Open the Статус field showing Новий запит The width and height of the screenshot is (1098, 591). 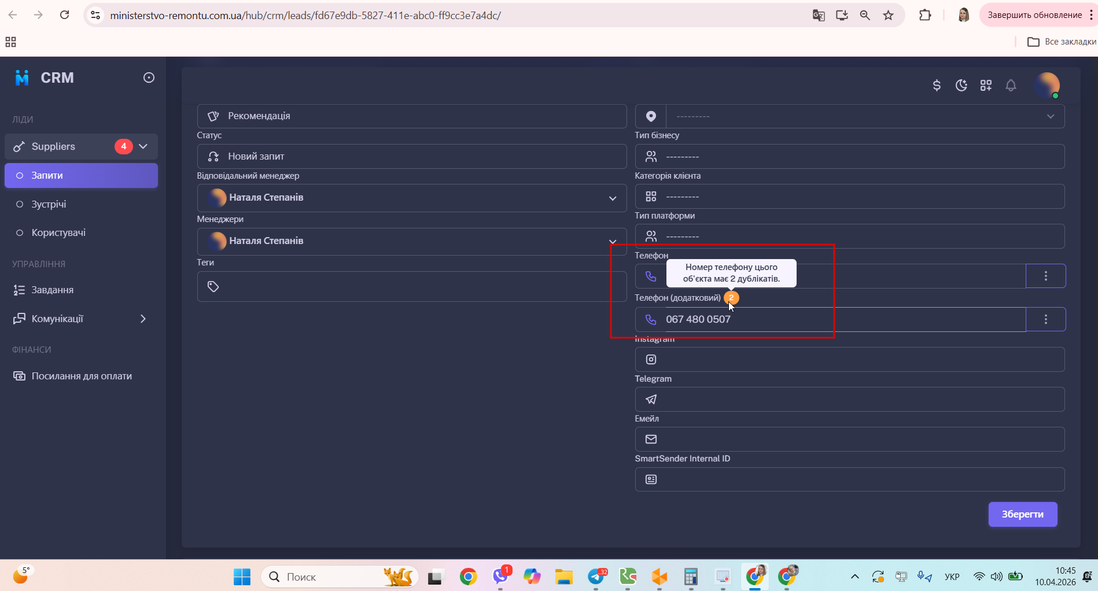click(x=412, y=156)
